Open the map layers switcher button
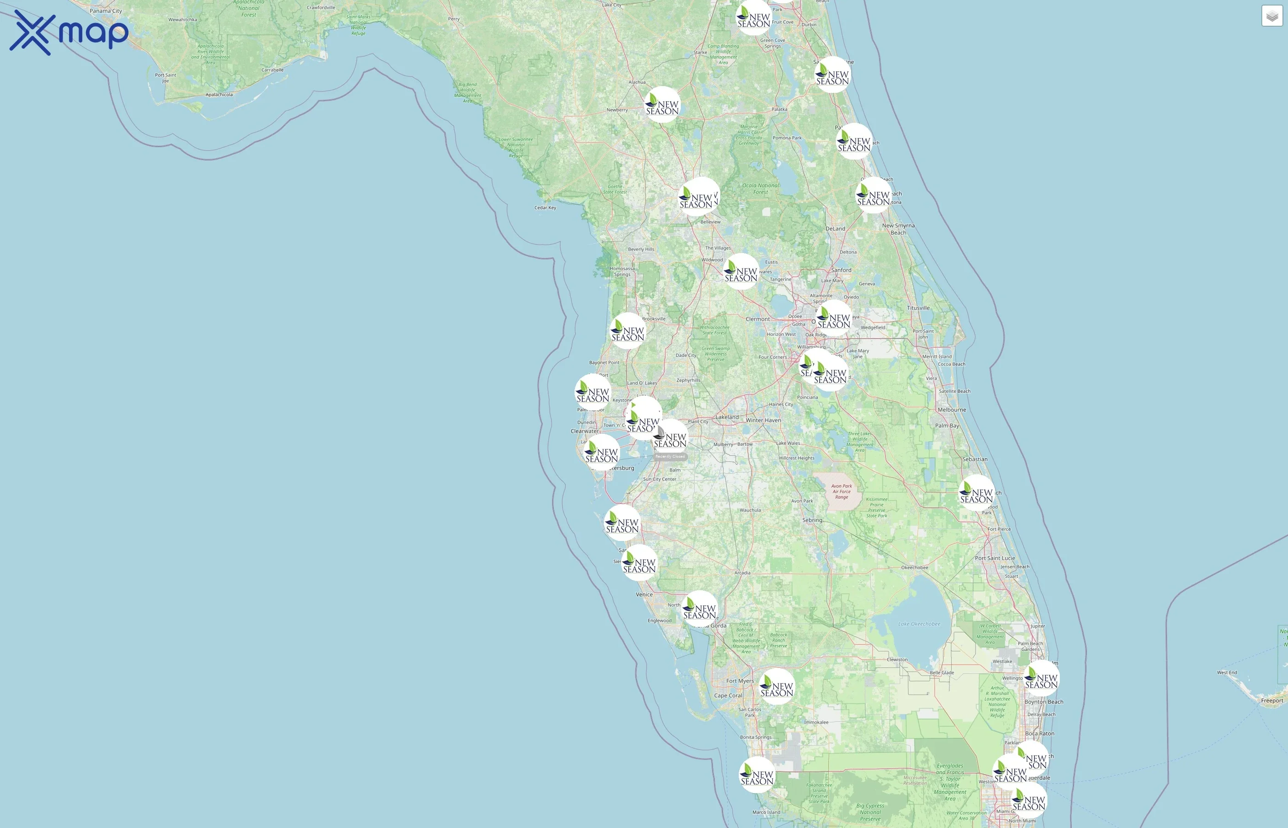Image resolution: width=1288 pixels, height=828 pixels. 1272,16
